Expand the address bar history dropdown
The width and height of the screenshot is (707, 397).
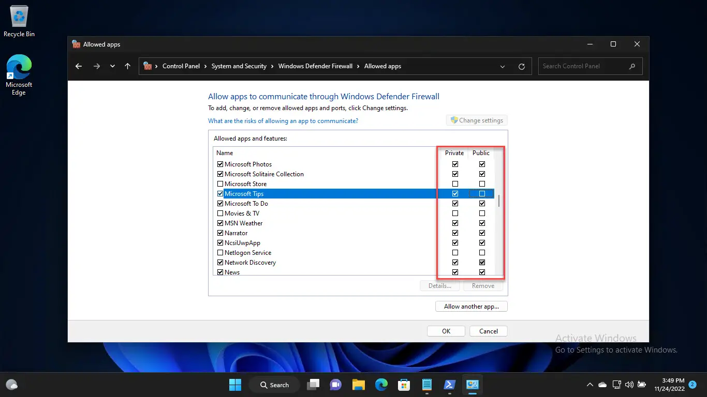503,66
